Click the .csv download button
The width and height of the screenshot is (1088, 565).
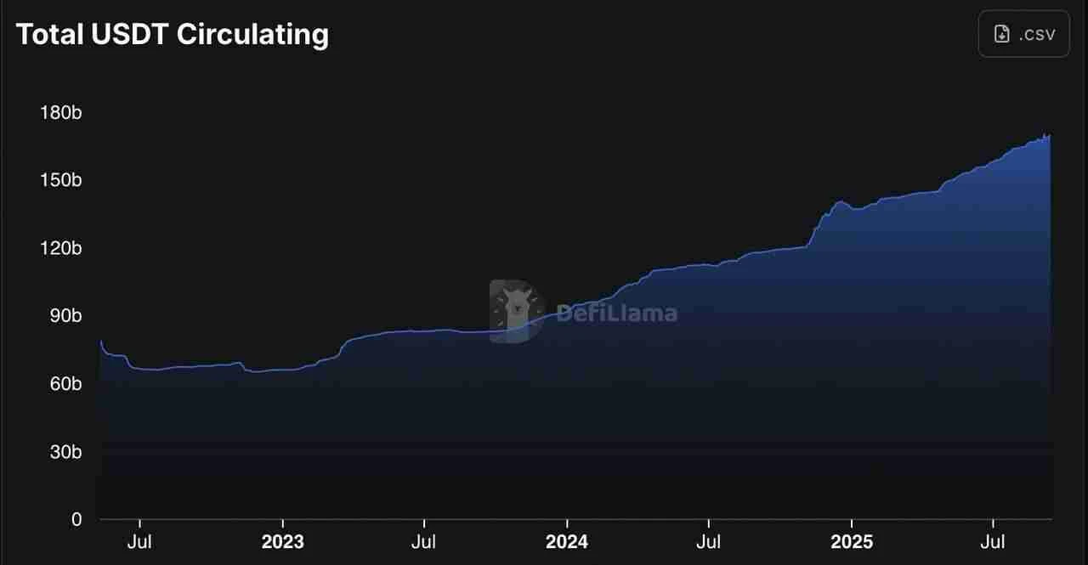pos(1023,34)
